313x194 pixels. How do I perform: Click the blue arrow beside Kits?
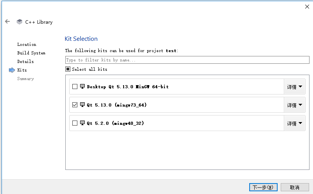tap(12, 70)
